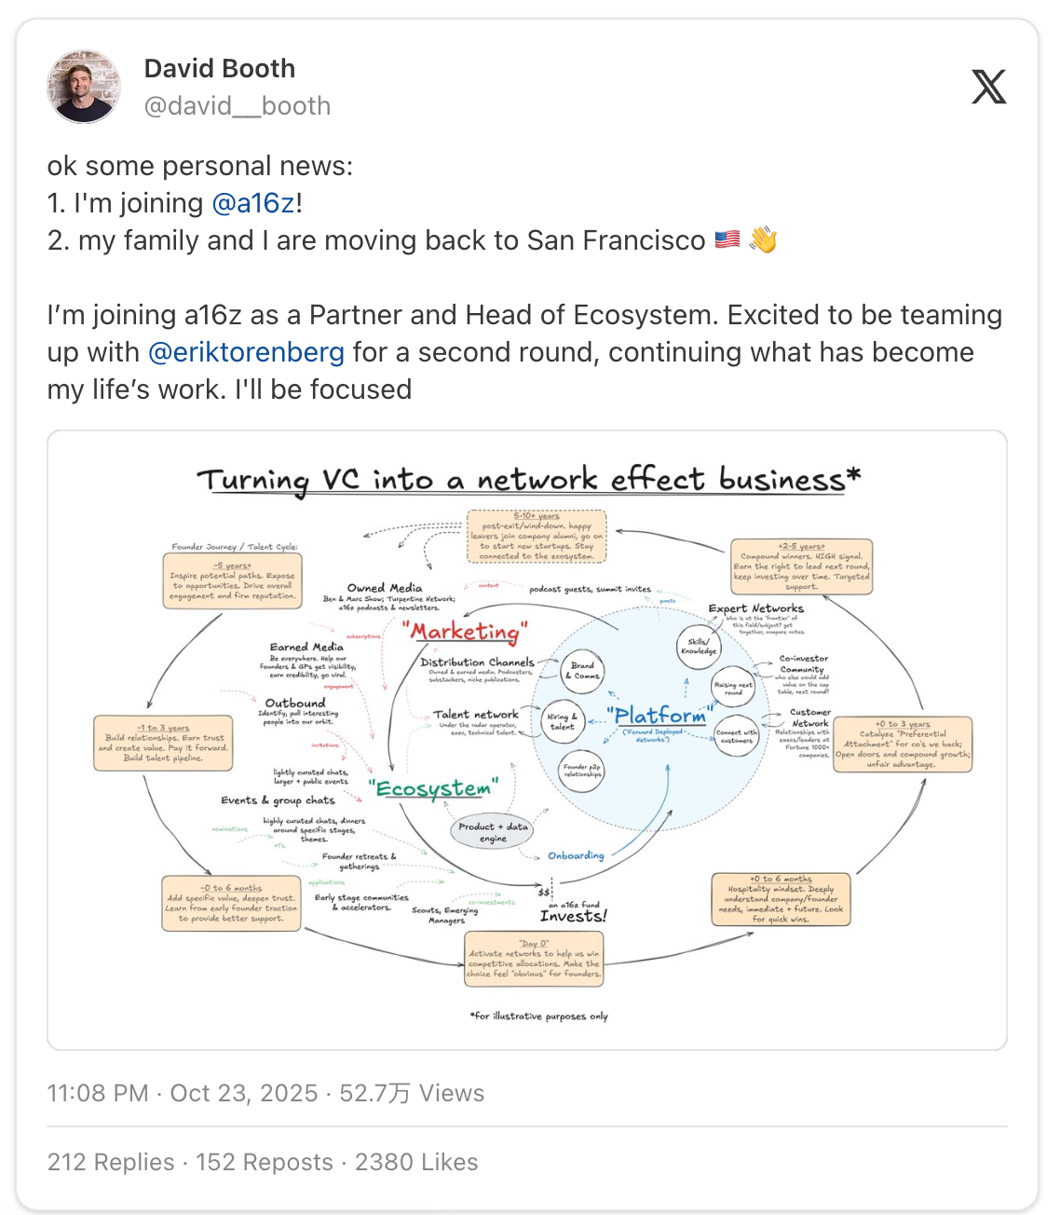Open the David Booth display name
This screenshot has height=1215, width=1060.
pyautogui.click(x=220, y=68)
